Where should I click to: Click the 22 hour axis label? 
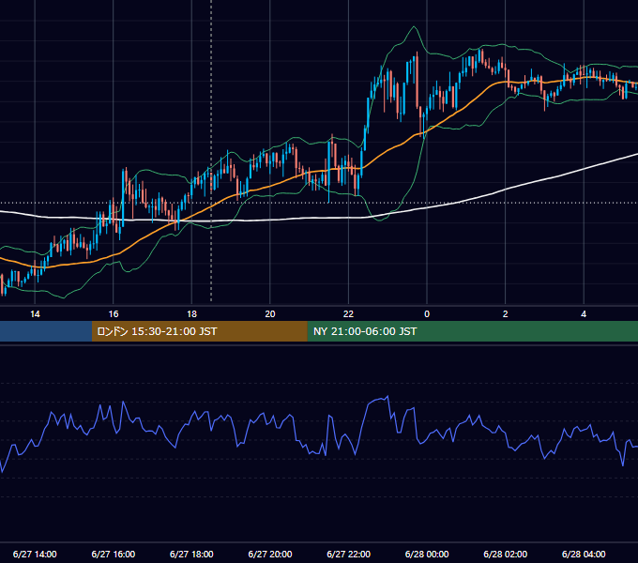pos(348,314)
